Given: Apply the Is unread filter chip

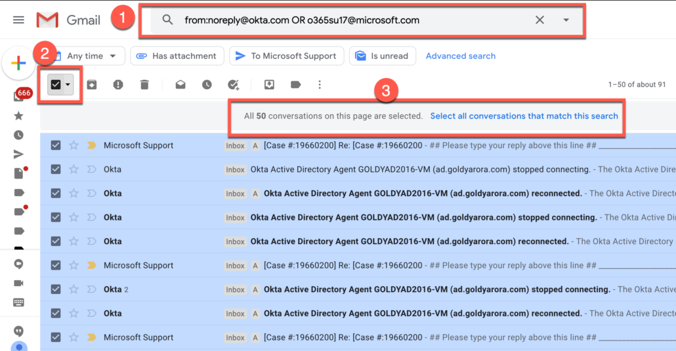Looking at the screenshot, I should point(382,56).
